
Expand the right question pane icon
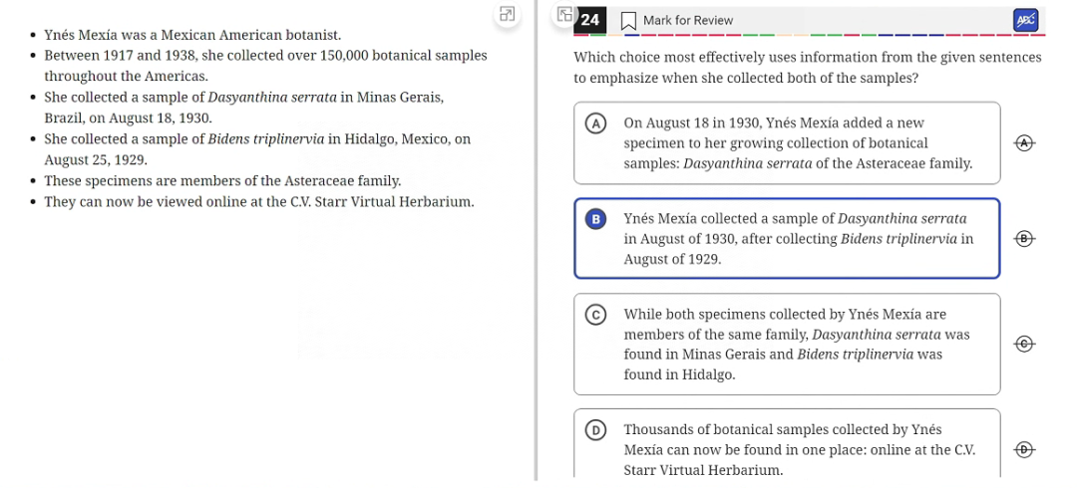[564, 14]
